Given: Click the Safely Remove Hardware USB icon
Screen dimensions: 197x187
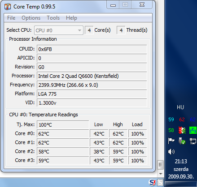Looking at the screenshot, I should pos(182,141).
